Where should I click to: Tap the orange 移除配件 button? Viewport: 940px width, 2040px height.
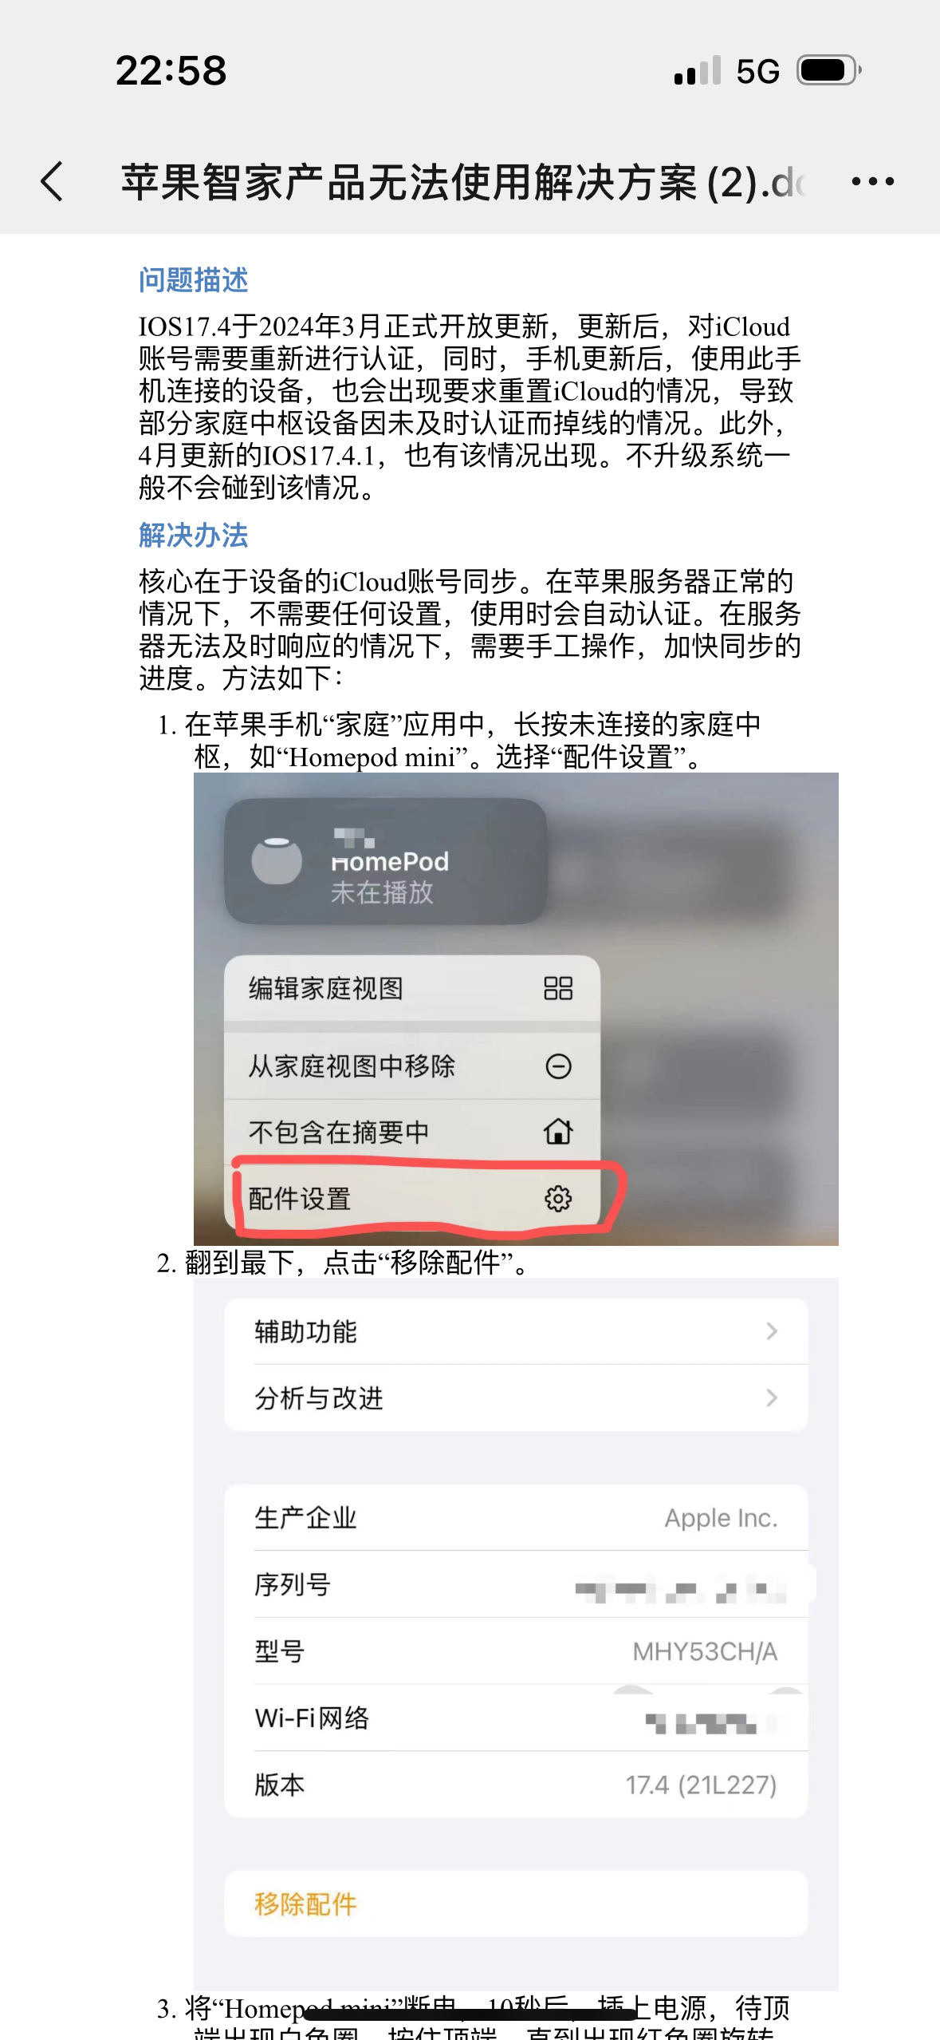(516, 1904)
